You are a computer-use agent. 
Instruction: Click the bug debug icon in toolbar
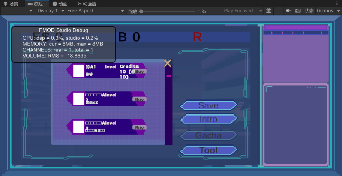coord(269,11)
